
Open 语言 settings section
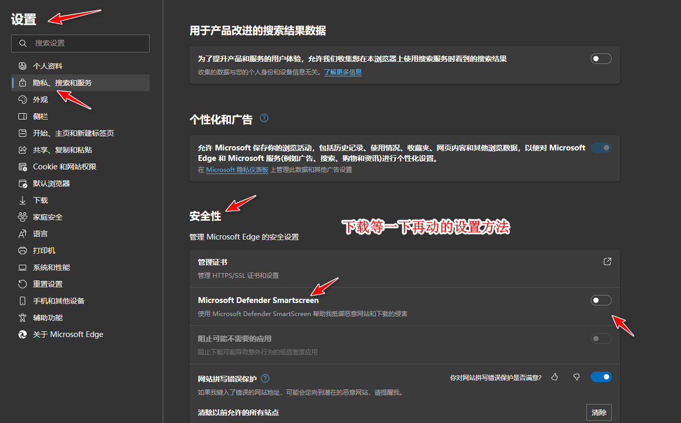pos(80,234)
